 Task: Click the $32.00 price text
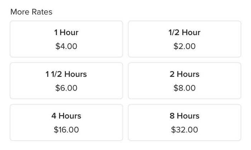pos(184,130)
